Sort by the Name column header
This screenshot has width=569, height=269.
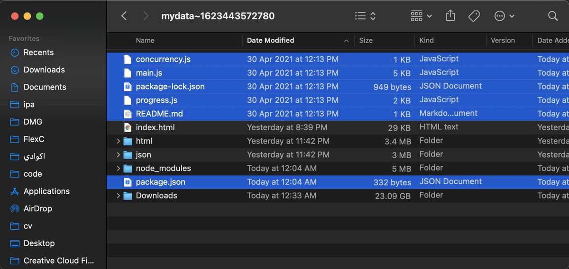pyautogui.click(x=145, y=40)
